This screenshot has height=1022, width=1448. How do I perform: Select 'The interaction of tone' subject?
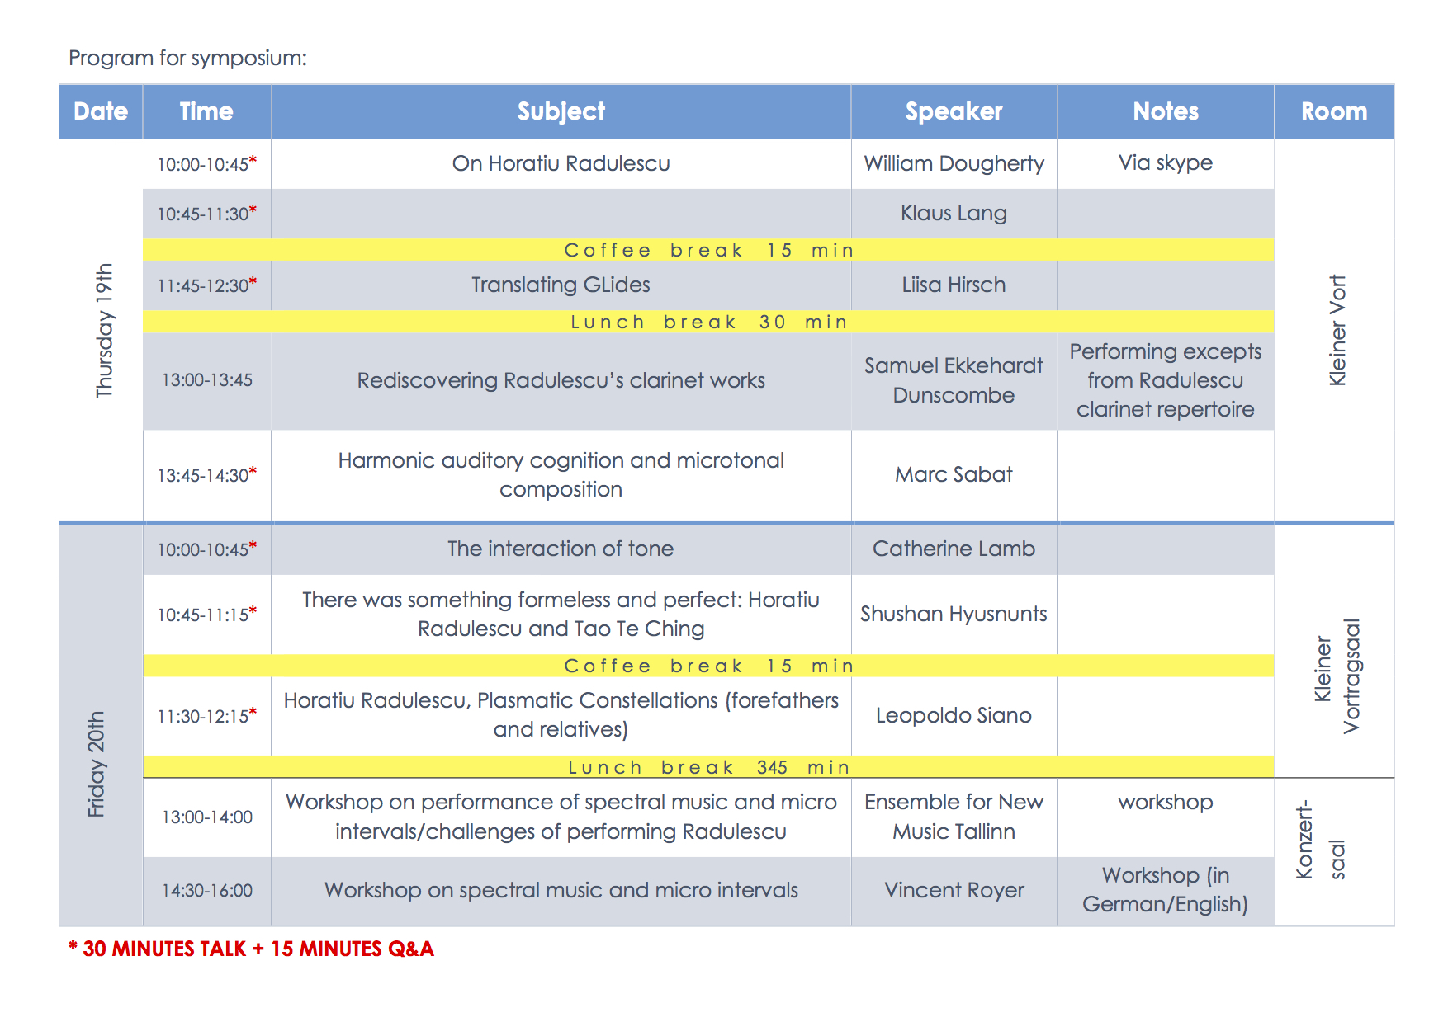(x=561, y=549)
